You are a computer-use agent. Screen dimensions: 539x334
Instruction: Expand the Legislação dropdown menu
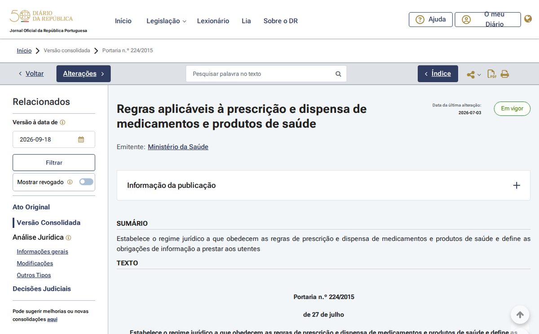coord(166,21)
